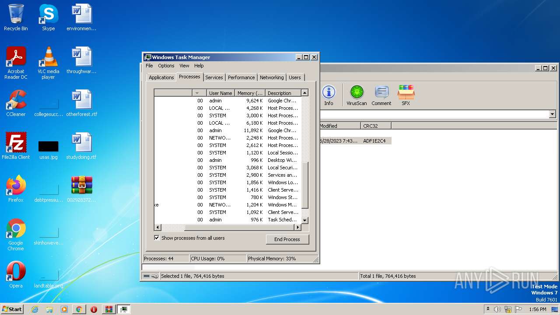
Task: Open the Comment tool in WinRAR
Action: point(381,95)
